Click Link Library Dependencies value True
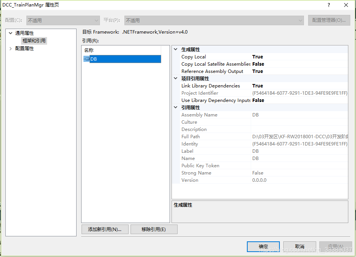 click(x=258, y=86)
